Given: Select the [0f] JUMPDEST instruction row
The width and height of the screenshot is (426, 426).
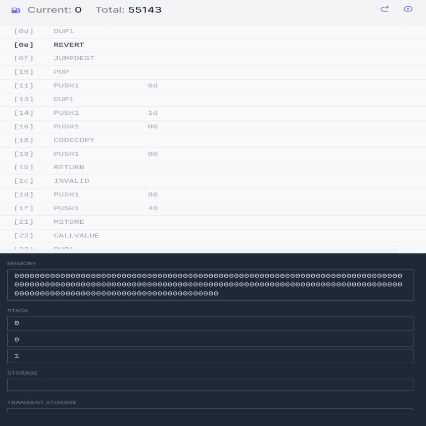Looking at the screenshot, I should 213,59.
